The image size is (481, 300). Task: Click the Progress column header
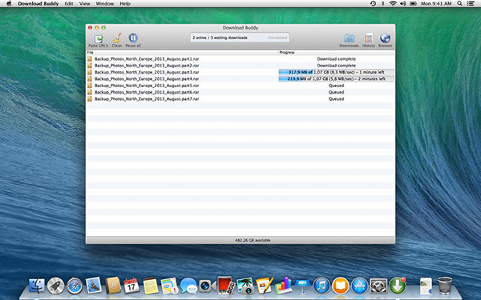tap(336, 52)
